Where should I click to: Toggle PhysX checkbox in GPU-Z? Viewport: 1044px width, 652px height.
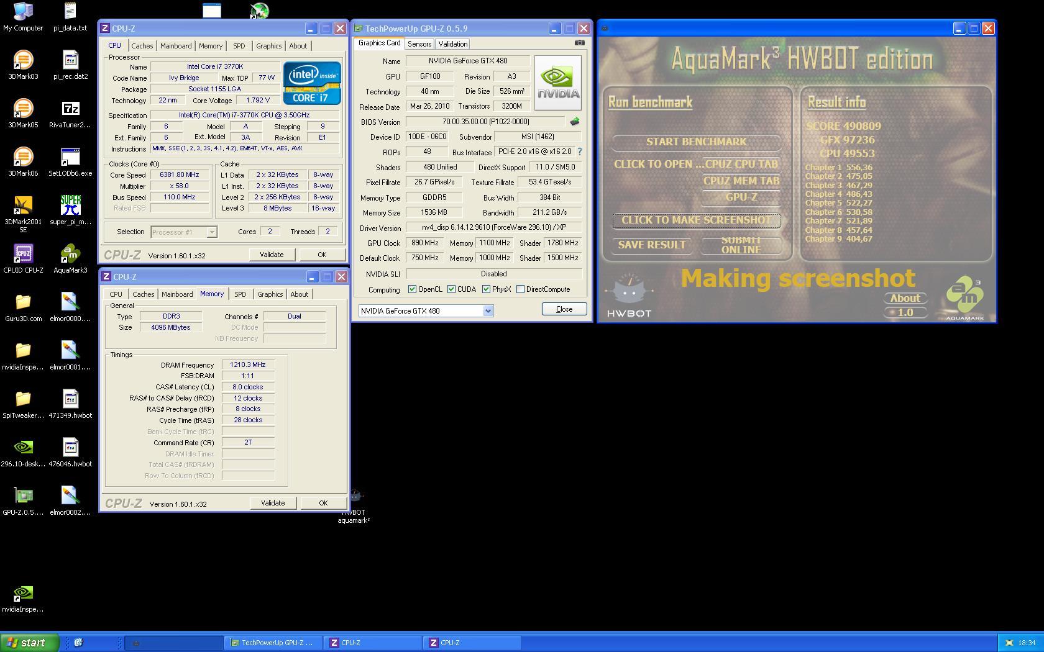(486, 289)
